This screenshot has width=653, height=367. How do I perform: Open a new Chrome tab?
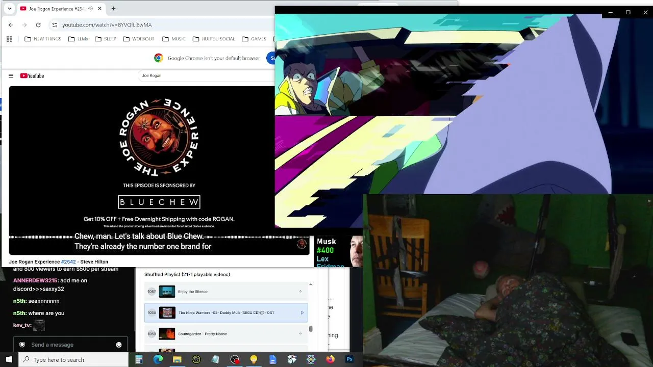[x=113, y=9]
